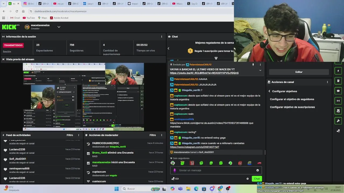Open the Gmail bookmark
344x193 pixels.
(15, 18)
